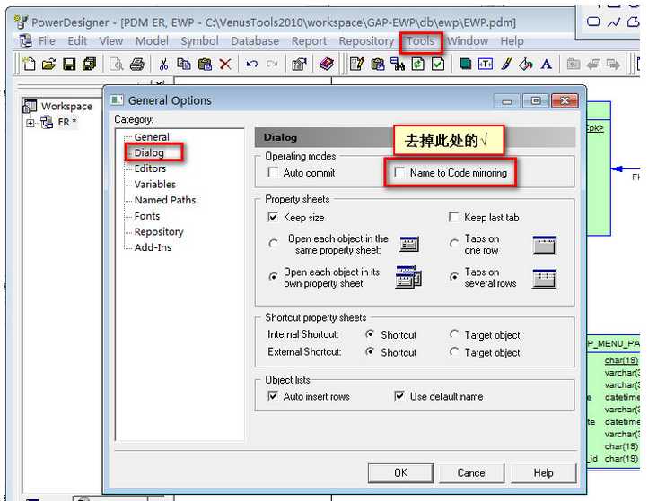The image size is (657, 501).
Task: Select the Dialog category
Action: [x=149, y=152]
